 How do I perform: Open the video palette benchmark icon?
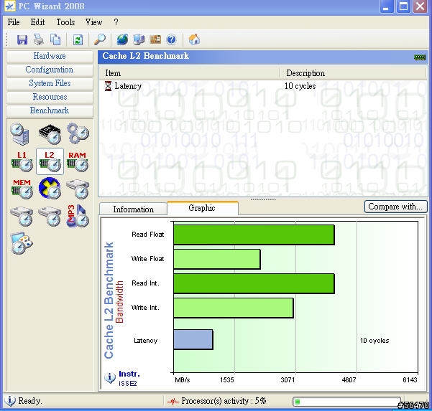pyautogui.click(x=22, y=243)
